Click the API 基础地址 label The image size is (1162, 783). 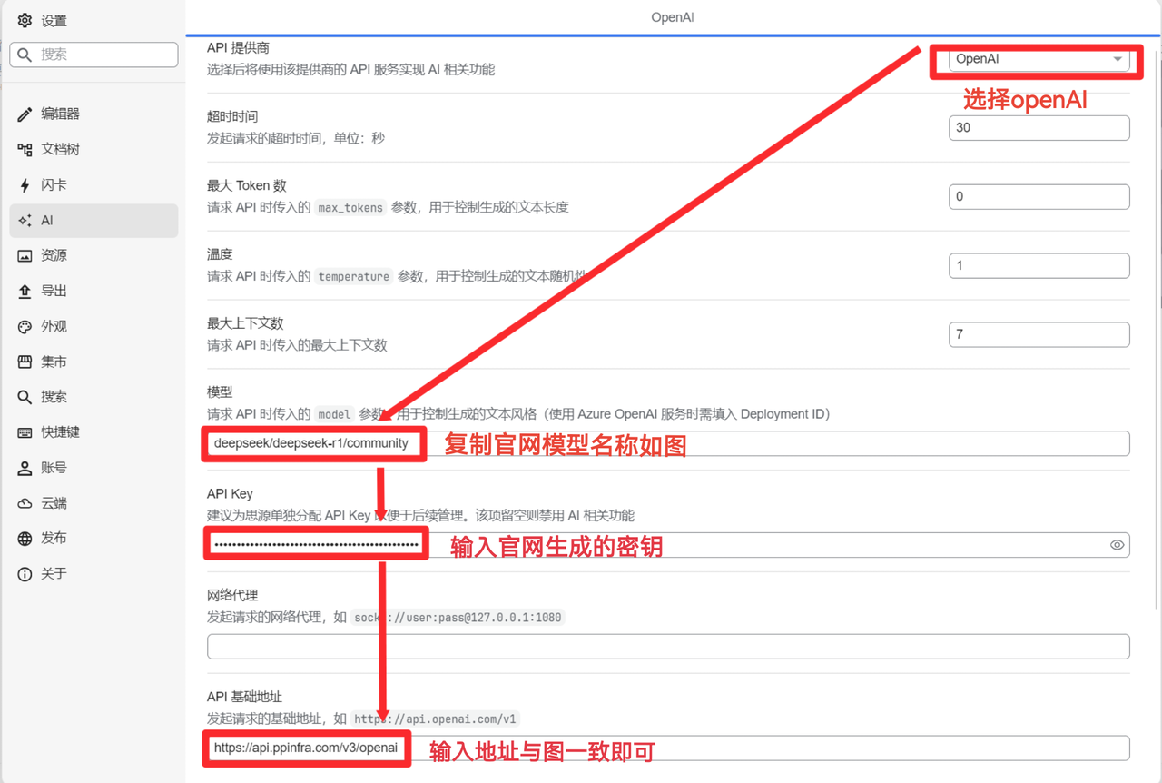coord(244,697)
